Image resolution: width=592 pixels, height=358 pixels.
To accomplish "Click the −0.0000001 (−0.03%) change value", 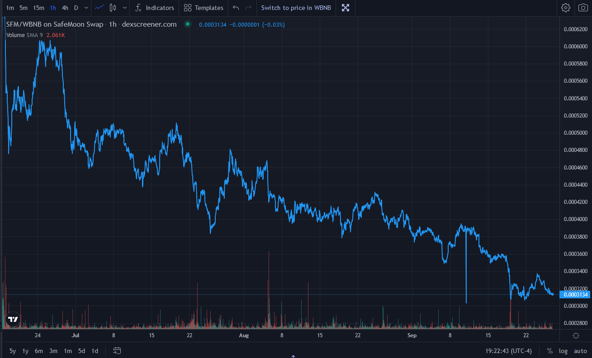I will [x=257, y=24].
